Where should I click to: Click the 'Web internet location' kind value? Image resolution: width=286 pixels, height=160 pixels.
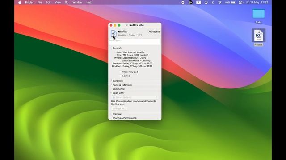tap(134, 52)
